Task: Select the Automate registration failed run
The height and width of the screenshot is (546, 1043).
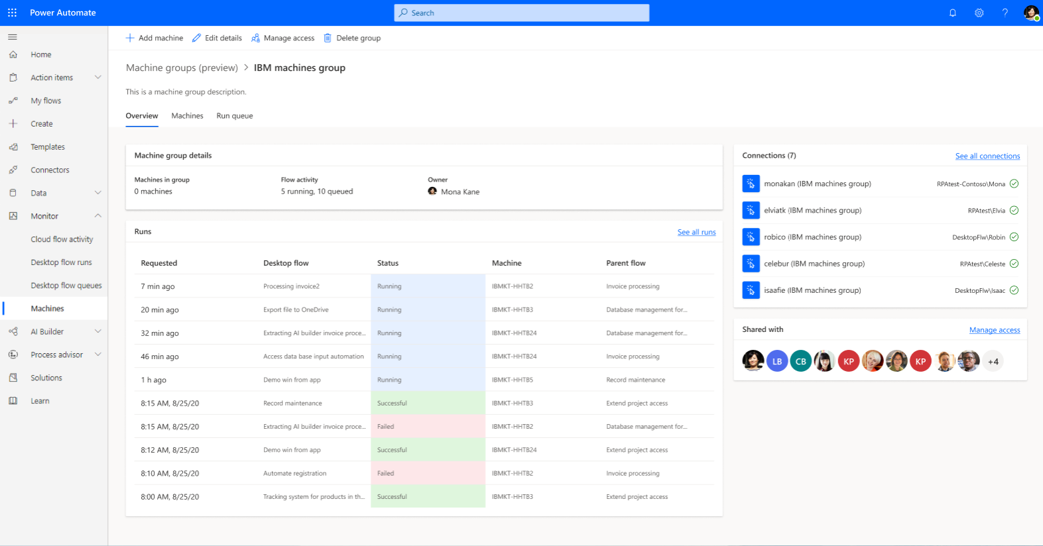Action: point(424,473)
